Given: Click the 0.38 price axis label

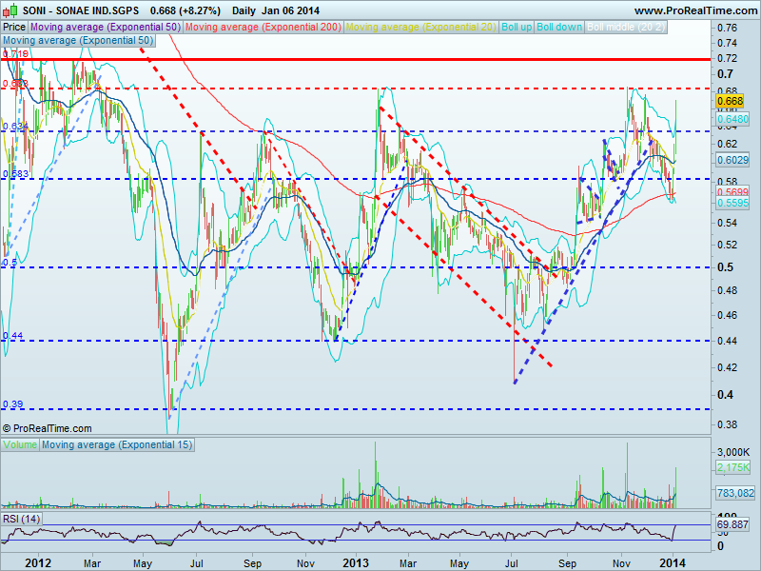Looking at the screenshot, I should point(727,424).
